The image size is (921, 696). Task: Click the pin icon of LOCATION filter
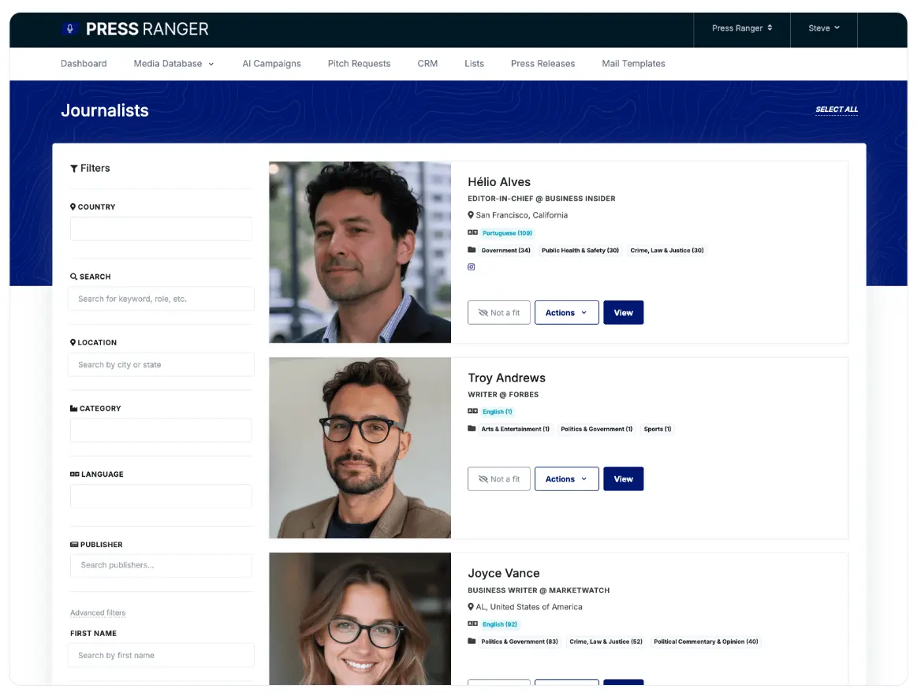point(73,342)
